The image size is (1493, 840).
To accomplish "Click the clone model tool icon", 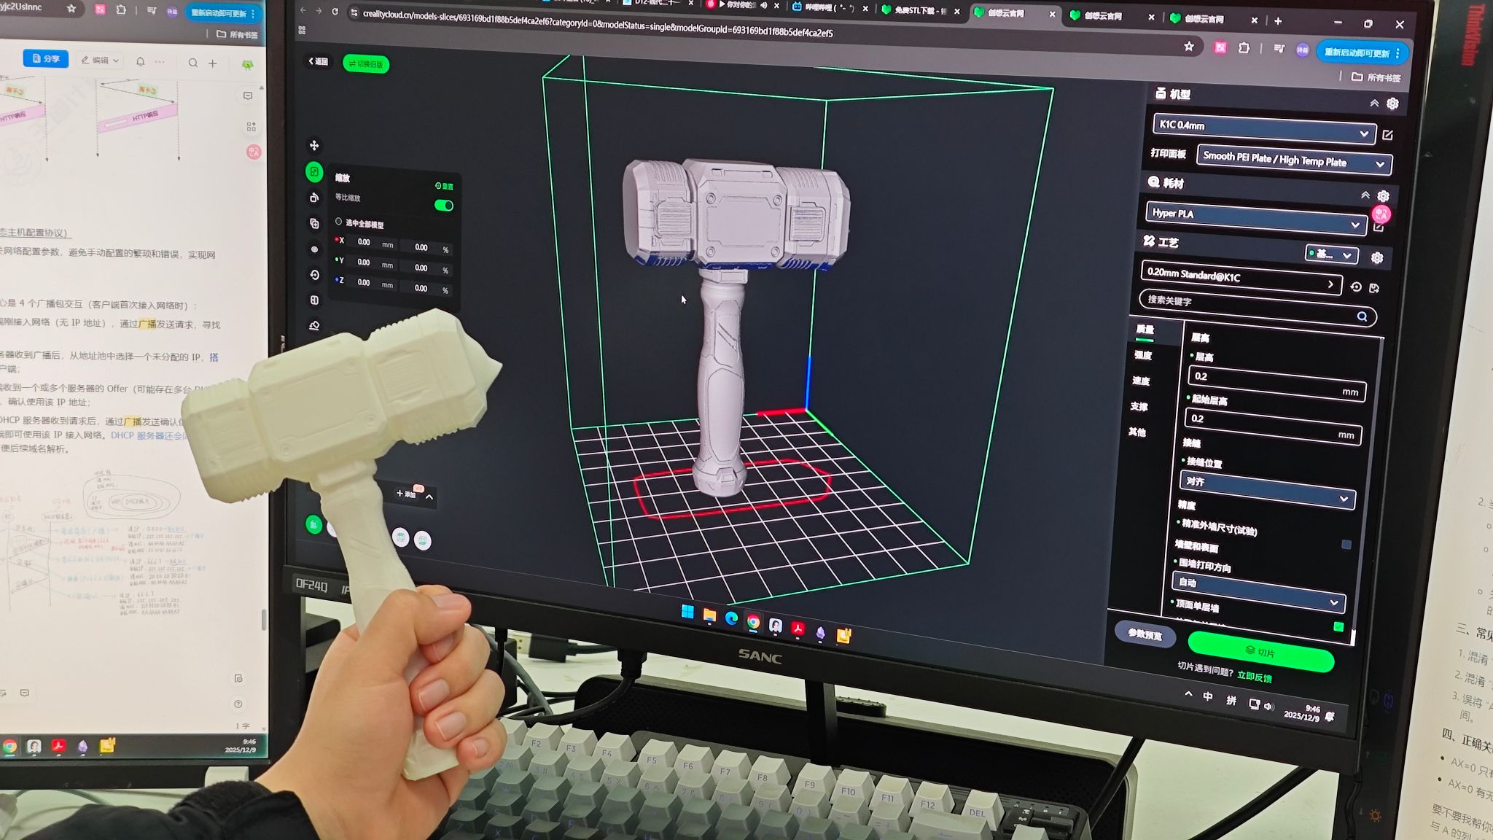I will 314,223.
